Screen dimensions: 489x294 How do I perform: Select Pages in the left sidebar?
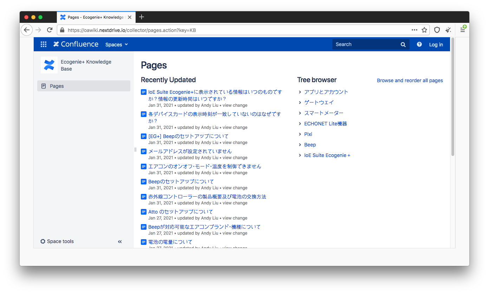coord(84,86)
